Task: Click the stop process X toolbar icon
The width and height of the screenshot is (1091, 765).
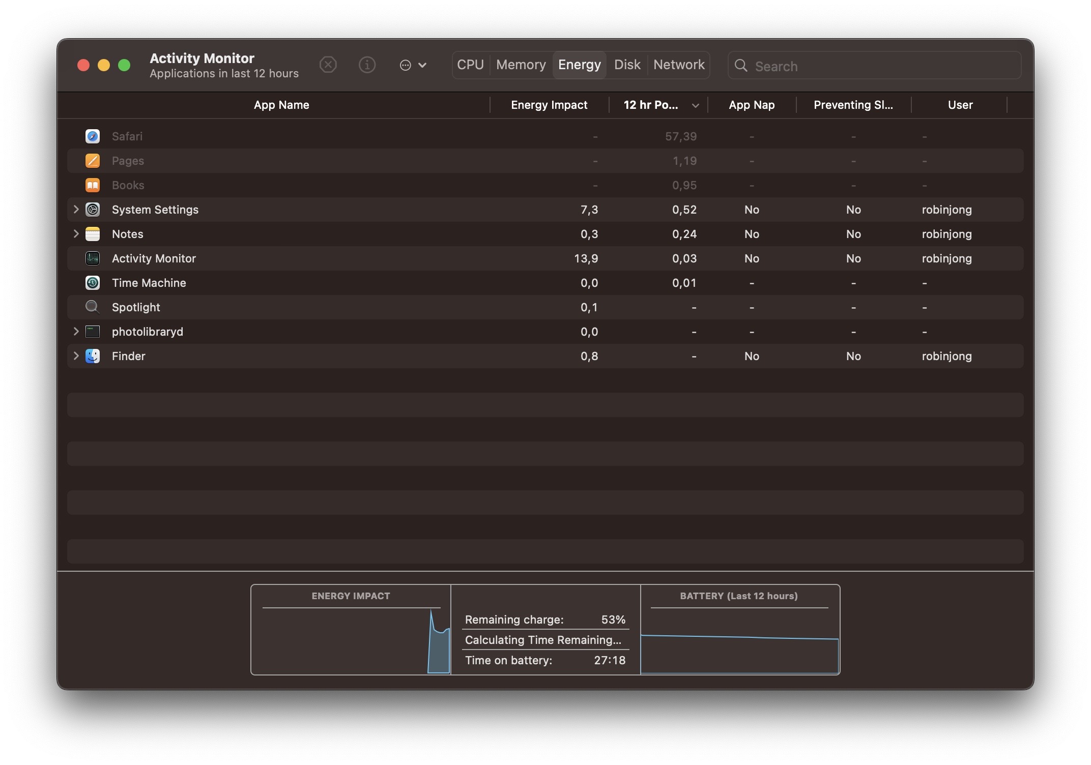Action: 328,65
